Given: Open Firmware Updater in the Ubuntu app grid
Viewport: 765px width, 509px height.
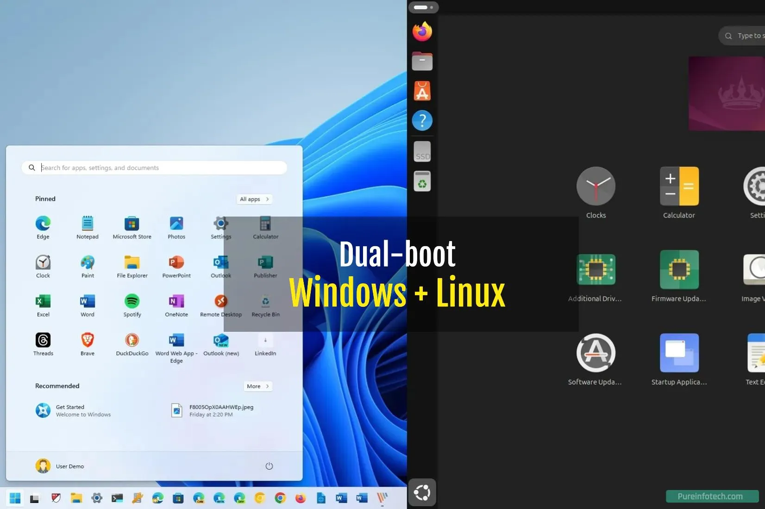Looking at the screenshot, I should (678, 269).
